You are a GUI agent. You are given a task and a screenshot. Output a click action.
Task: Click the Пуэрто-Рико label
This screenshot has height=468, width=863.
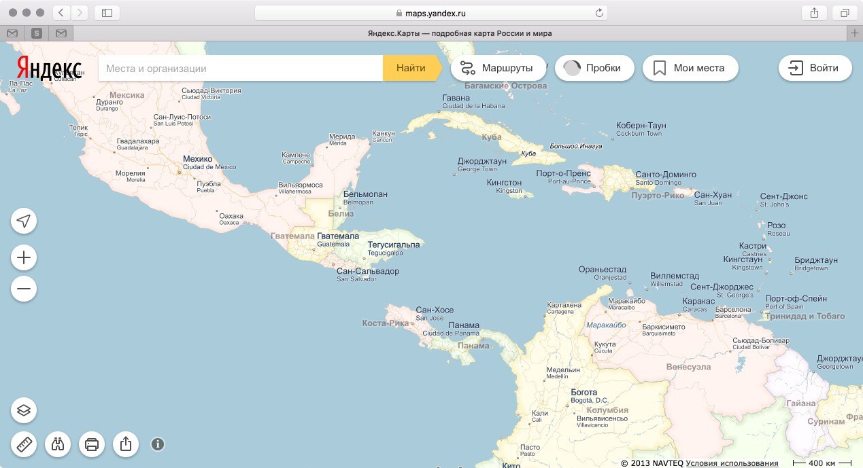[658, 196]
